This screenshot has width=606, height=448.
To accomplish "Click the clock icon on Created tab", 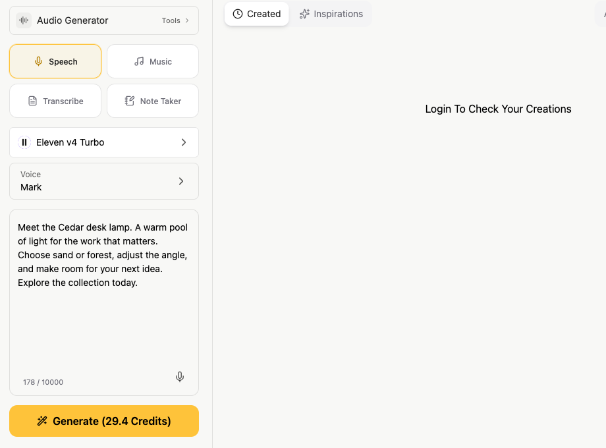I will [238, 14].
